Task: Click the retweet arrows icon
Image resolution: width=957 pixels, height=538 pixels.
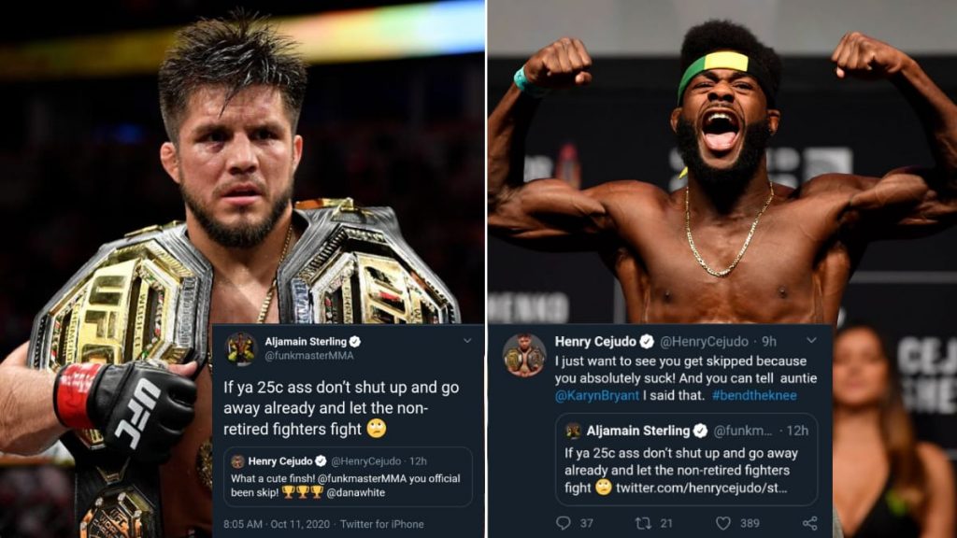Action: point(643,523)
